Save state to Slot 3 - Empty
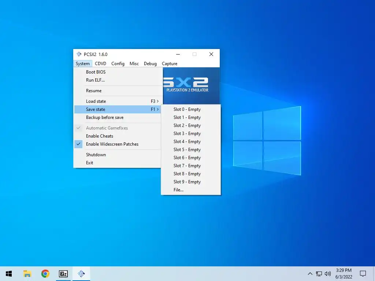 191,134
